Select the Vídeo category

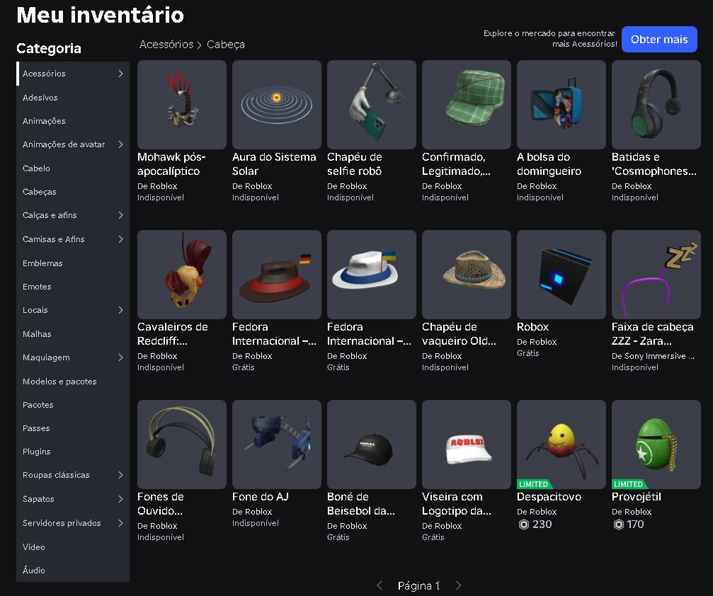click(x=73, y=547)
